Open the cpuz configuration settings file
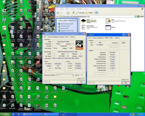 (115, 21)
